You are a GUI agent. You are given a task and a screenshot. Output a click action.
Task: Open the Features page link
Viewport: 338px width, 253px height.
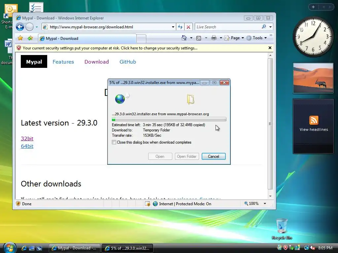63,62
